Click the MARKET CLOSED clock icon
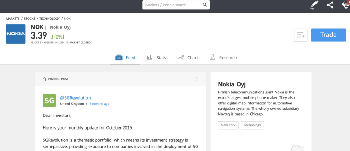The height and width of the screenshot is (151, 350). click(x=67, y=43)
